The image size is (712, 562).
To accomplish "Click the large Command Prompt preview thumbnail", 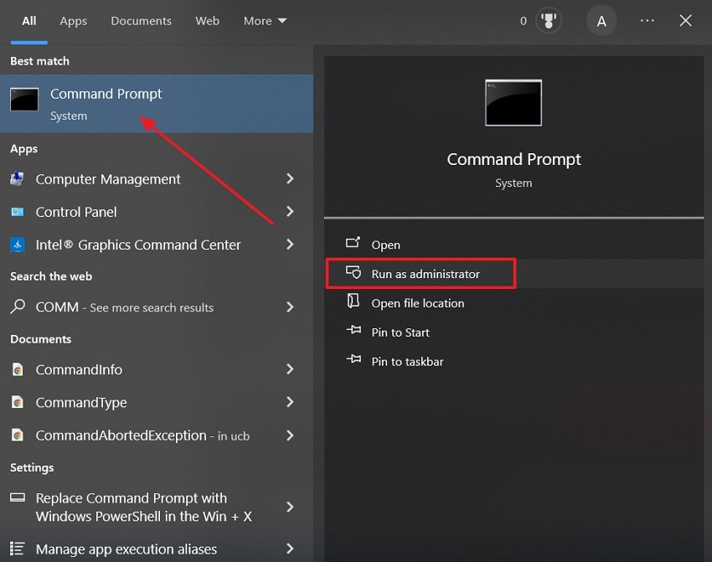I will click(x=513, y=102).
